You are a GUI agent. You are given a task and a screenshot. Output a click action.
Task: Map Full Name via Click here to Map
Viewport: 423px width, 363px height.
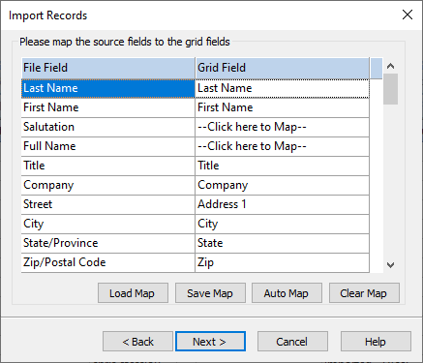[x=283, y=146]
